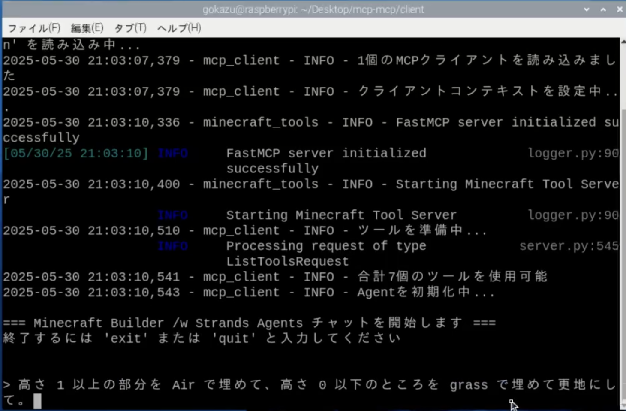
Task: Click the scrollbar up arrow
Action: click(x=623, y=41)
